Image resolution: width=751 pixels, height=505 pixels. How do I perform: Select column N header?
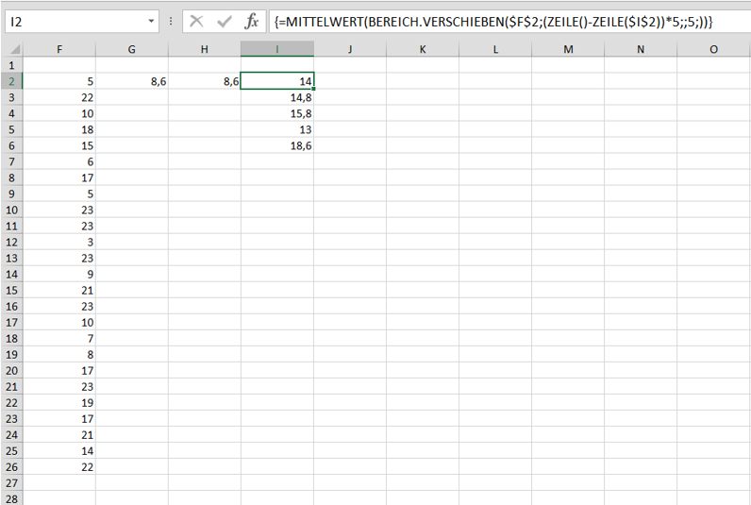pyautogui.click(x=641, y=49)
